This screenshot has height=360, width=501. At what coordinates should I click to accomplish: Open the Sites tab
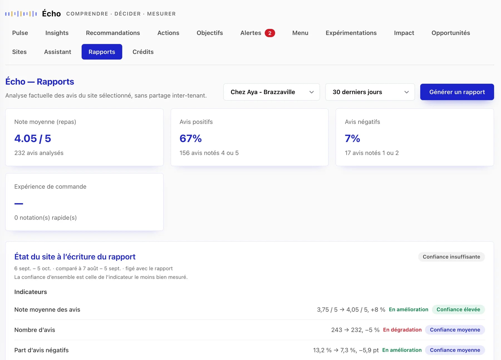[x=19, y=52]
